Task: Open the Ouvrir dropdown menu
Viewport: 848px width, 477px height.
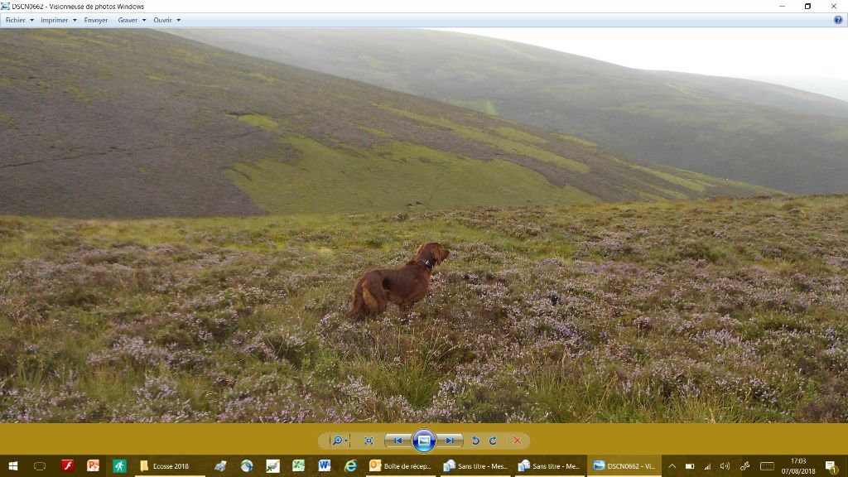Action: (166, 20)
